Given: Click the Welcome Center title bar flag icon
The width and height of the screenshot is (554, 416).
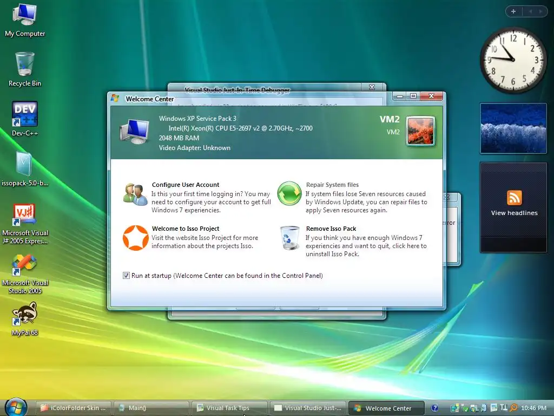Looking at the screenshot, I should (x=115, y=99).
